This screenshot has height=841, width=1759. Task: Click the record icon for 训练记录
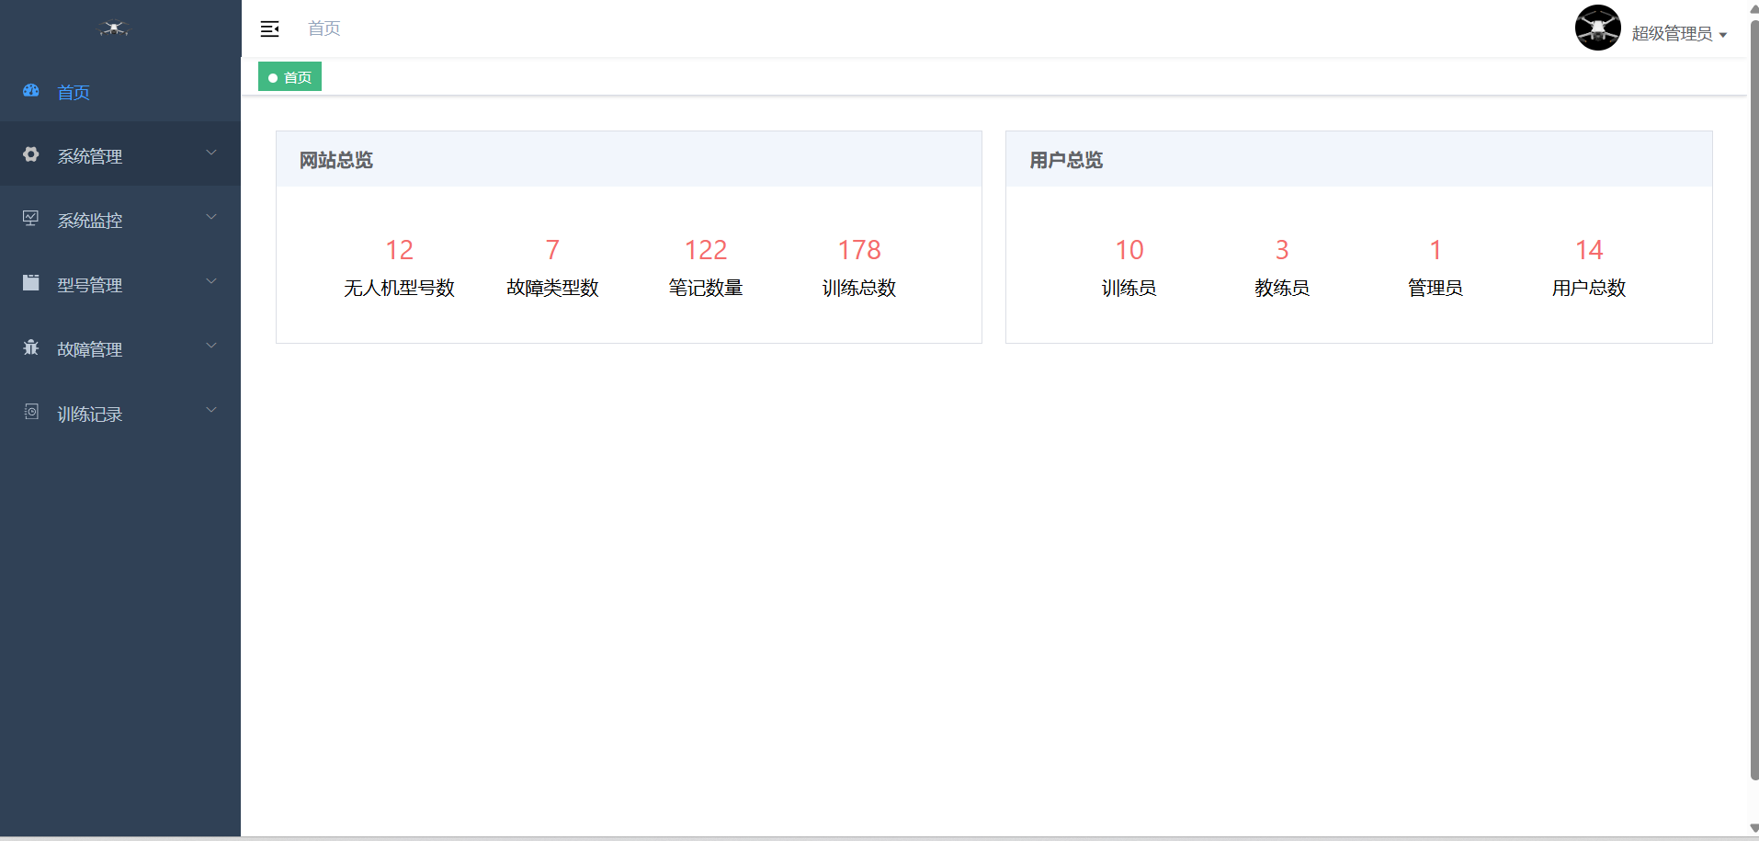tap(31, 412)
